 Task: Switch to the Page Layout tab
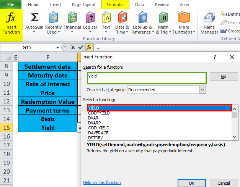click(x=84, y=5)
